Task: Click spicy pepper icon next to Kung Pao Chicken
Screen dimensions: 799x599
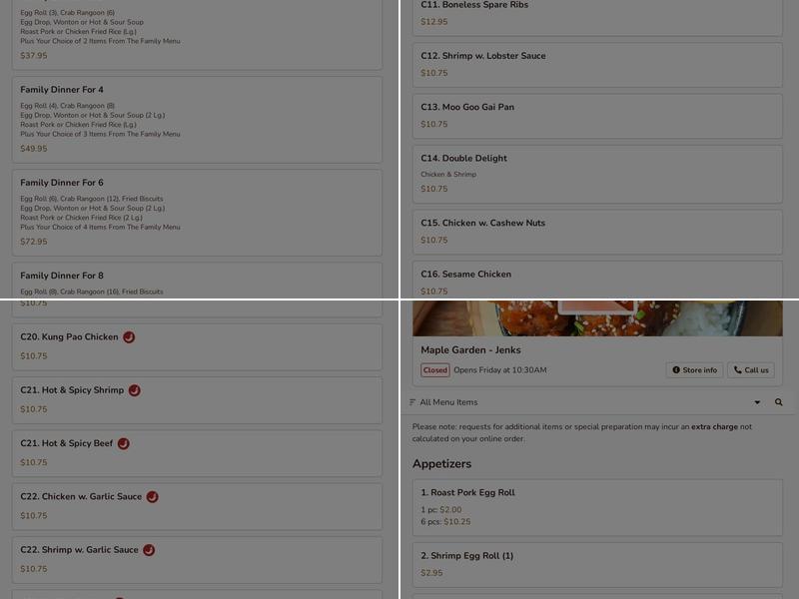Action: point(129,337)
